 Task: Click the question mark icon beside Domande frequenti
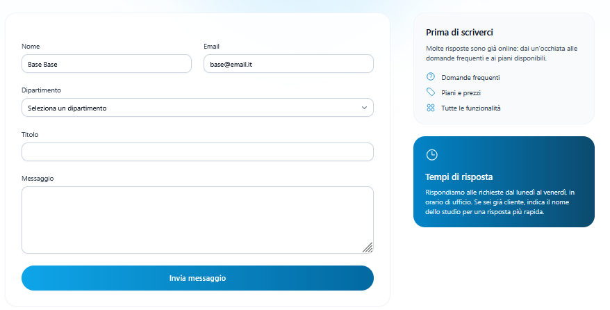coord(430,76)
